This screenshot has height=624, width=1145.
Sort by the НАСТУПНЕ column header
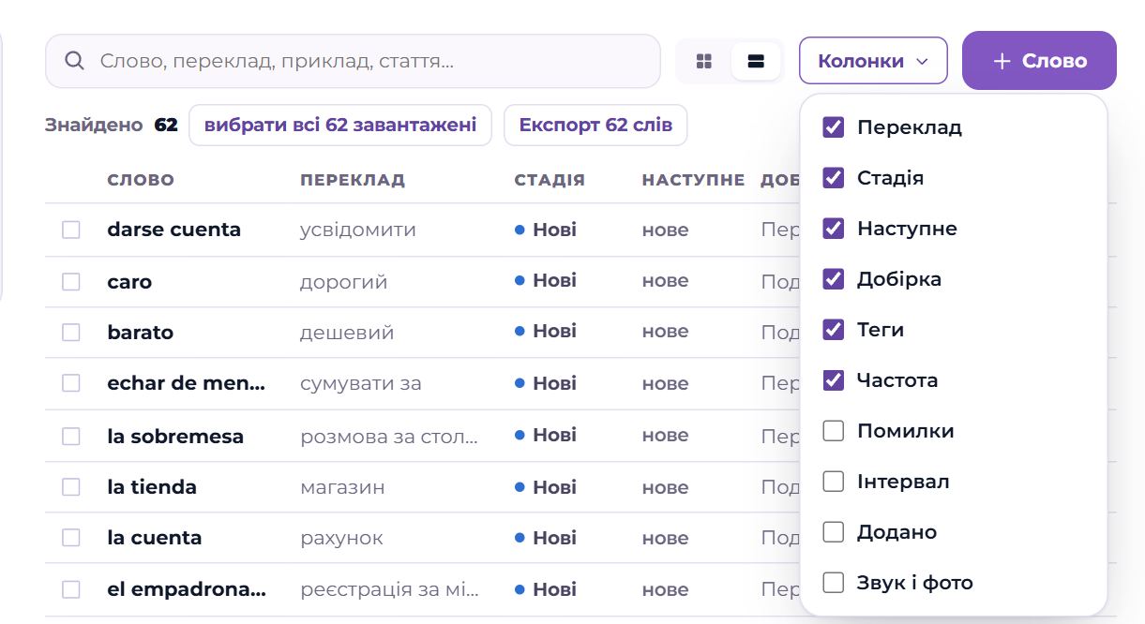pyautogui.click(x=693, y=180)
